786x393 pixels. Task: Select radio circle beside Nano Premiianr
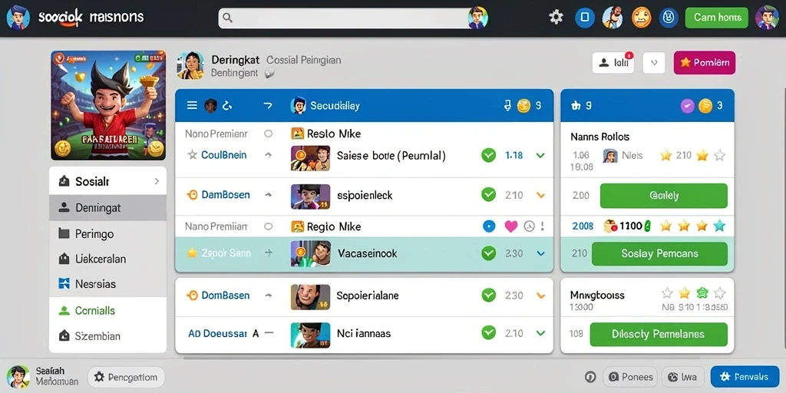(x=268, y=226)
